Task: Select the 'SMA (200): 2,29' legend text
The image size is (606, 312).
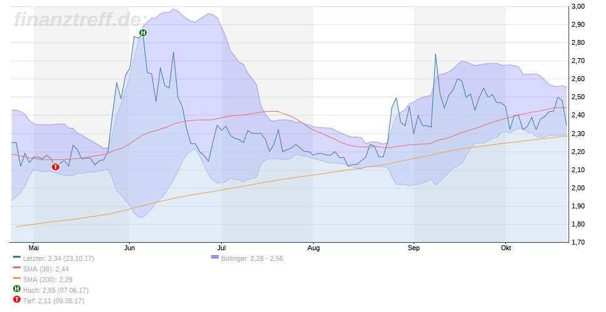Action: pos(48,279)
